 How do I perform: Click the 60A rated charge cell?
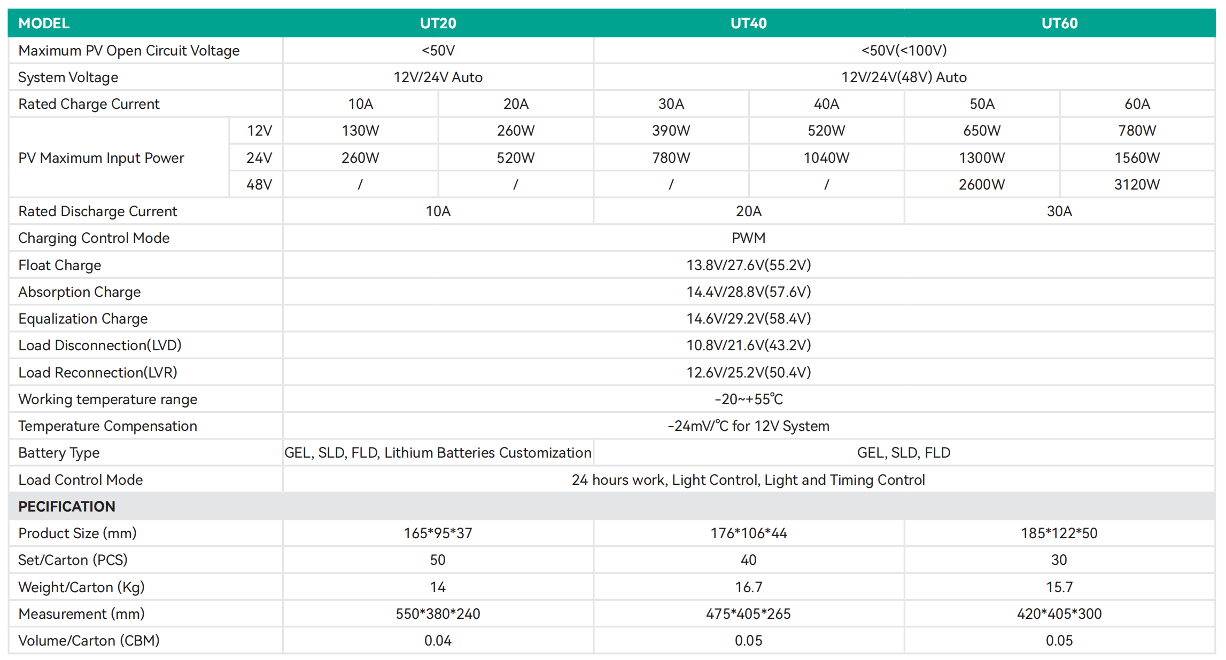(1137, 104)
